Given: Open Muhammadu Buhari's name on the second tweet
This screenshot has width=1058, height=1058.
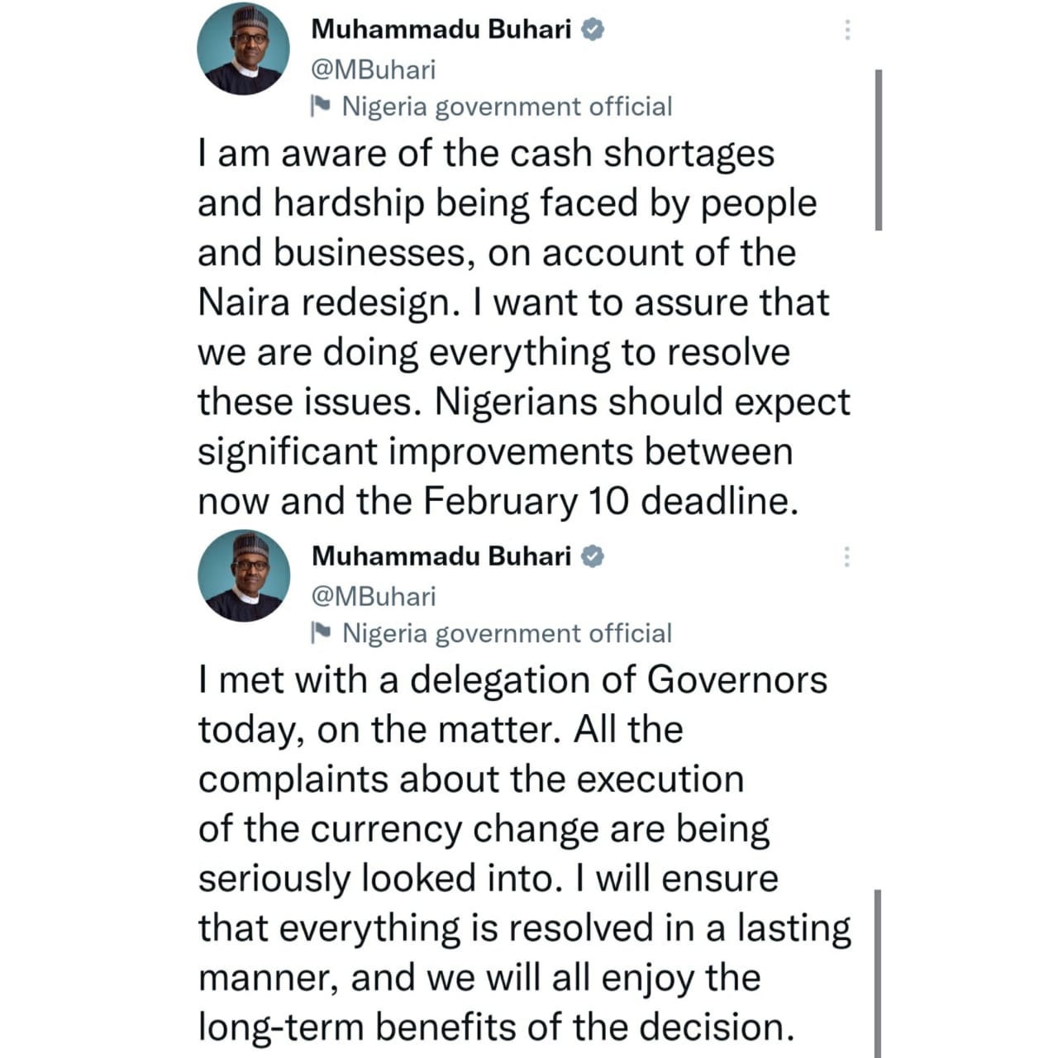Looking at the screenshot, I should click(441, 556).
